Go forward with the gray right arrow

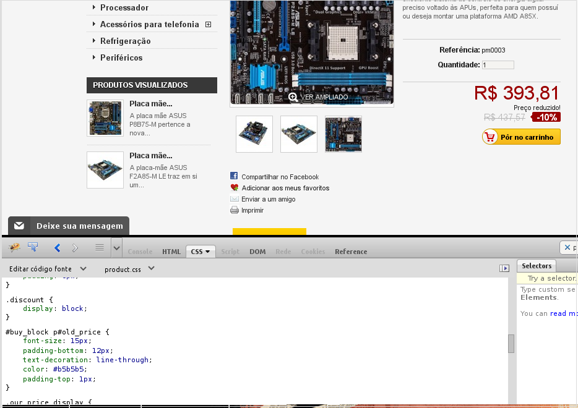click(75, 248)
